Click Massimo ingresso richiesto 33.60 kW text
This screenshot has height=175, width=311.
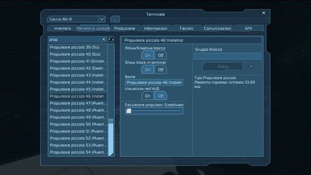(225, 84)
